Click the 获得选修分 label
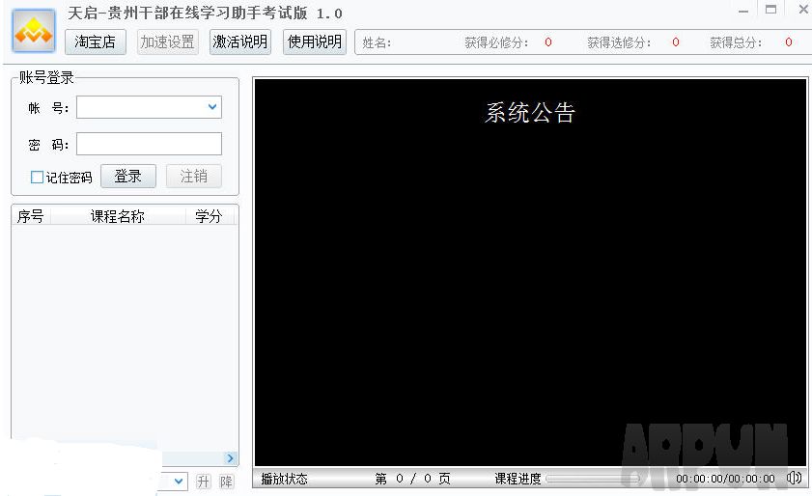Image resolution: width=812 pixels, height=496 pixels. click(619, 42)
